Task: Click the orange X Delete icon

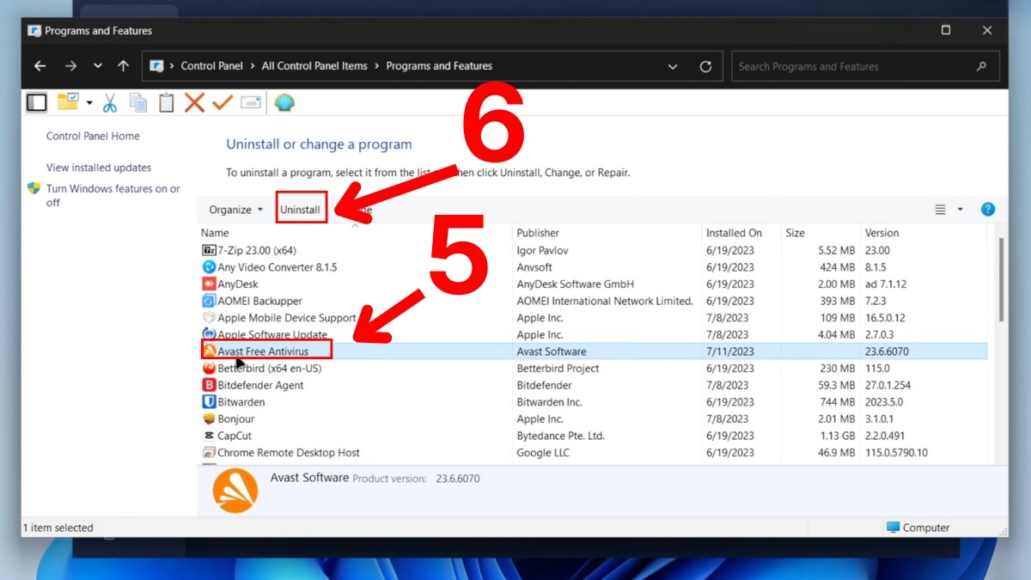Action: (x=194, y=103)
